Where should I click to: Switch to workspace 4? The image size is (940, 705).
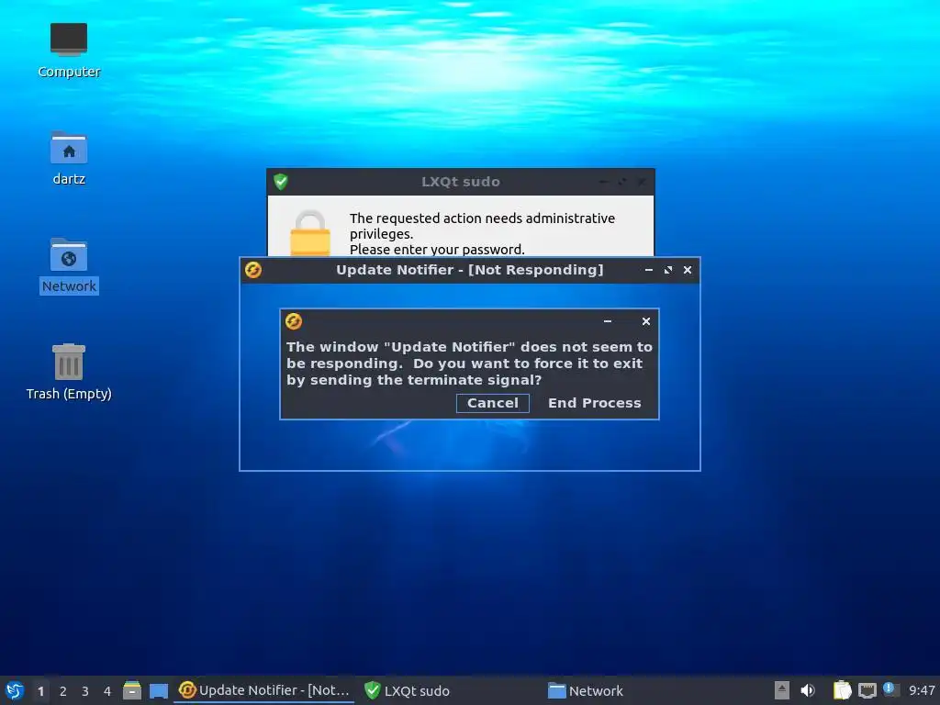[x=107, y=691]
